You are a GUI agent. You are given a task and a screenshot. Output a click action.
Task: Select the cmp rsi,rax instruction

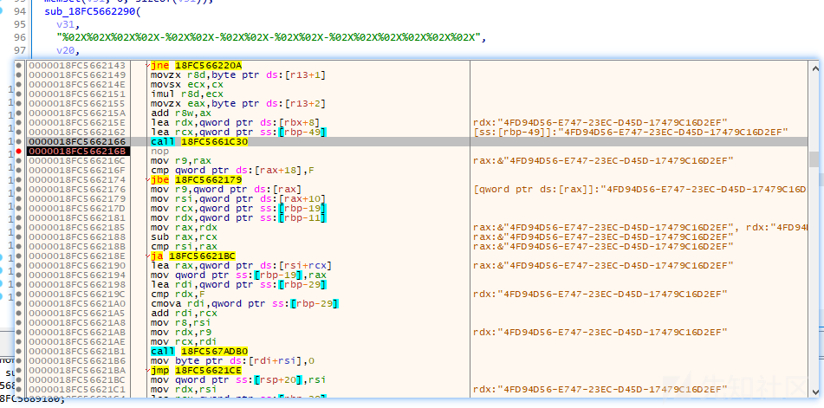click(179, 247)
